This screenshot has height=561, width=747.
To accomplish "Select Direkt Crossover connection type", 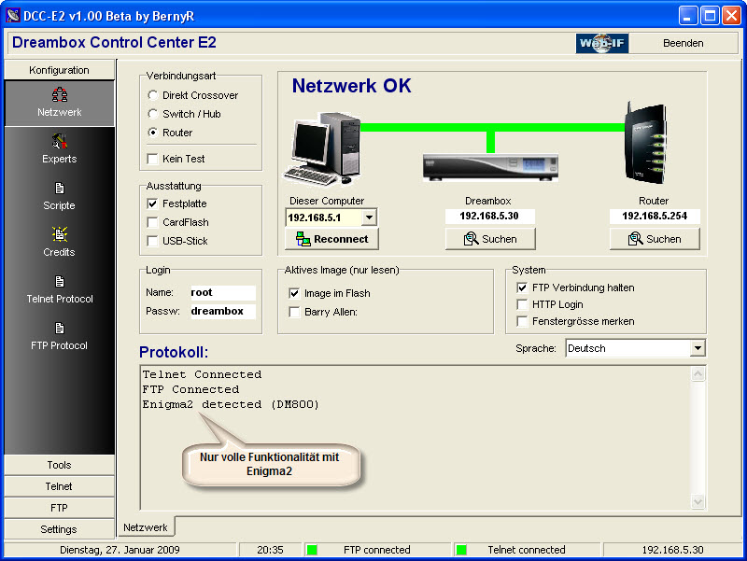I will pos(152,95).
